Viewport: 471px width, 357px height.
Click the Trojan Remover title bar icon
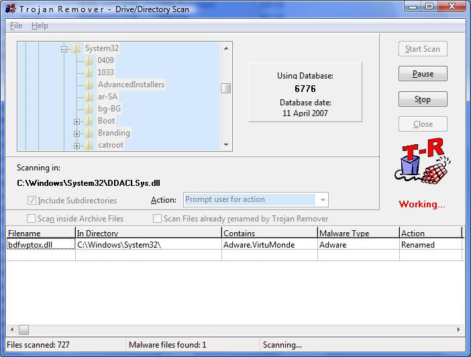(x=11, y=9)
